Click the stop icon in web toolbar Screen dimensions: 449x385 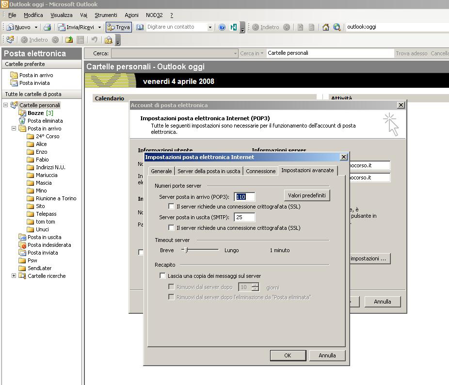(x=300, y=27)
